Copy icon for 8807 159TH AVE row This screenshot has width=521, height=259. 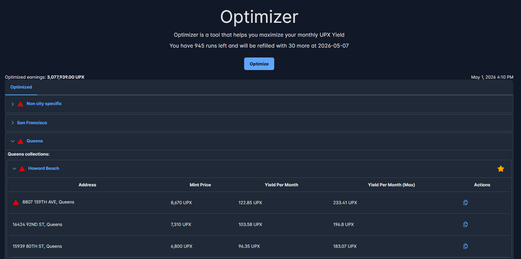465,203
